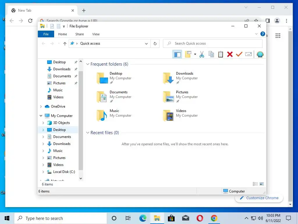Collapse the My Computer tree node
Image resolution: width=298 pixels, height=224 pixels.
click(41, 116)
